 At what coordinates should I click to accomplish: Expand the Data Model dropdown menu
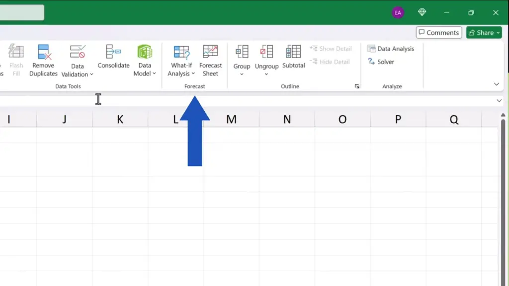154,73
